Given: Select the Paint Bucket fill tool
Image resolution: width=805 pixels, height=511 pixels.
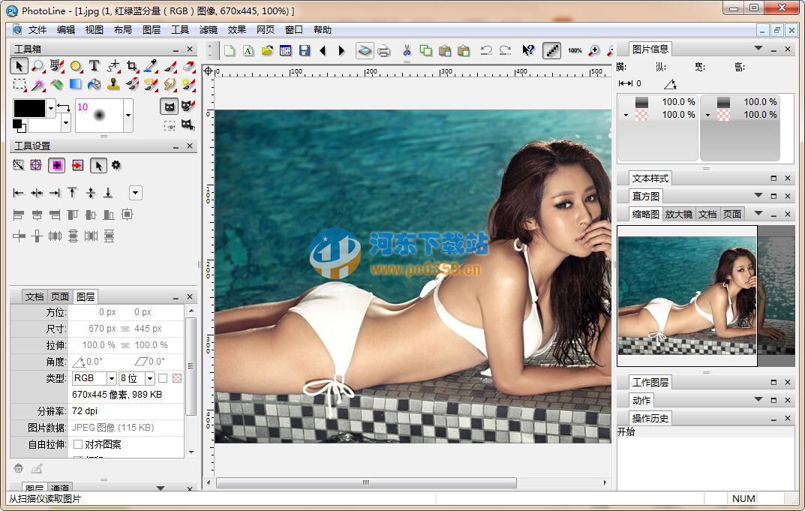Looking at the screenshot, I should click(x=95, y=85).
